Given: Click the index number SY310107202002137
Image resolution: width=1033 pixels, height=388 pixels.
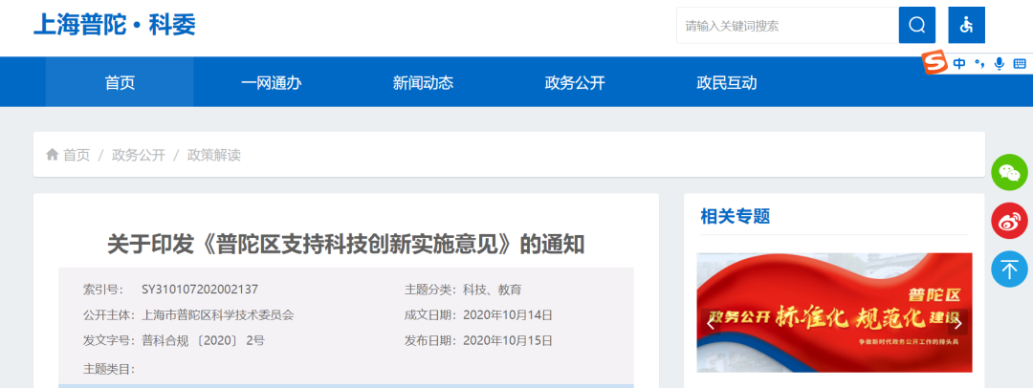Looking at the screenshot, I should 200,290.
